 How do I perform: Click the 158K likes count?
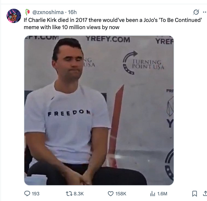coord(121,194)
